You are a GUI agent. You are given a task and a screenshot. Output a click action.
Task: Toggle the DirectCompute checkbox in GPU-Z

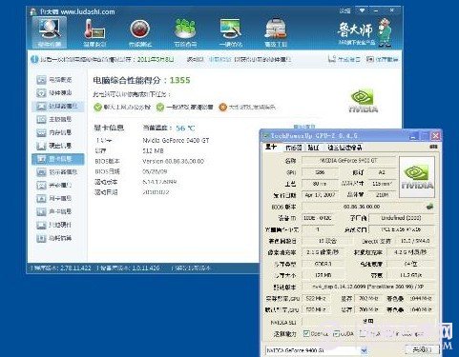coord(390,333)
